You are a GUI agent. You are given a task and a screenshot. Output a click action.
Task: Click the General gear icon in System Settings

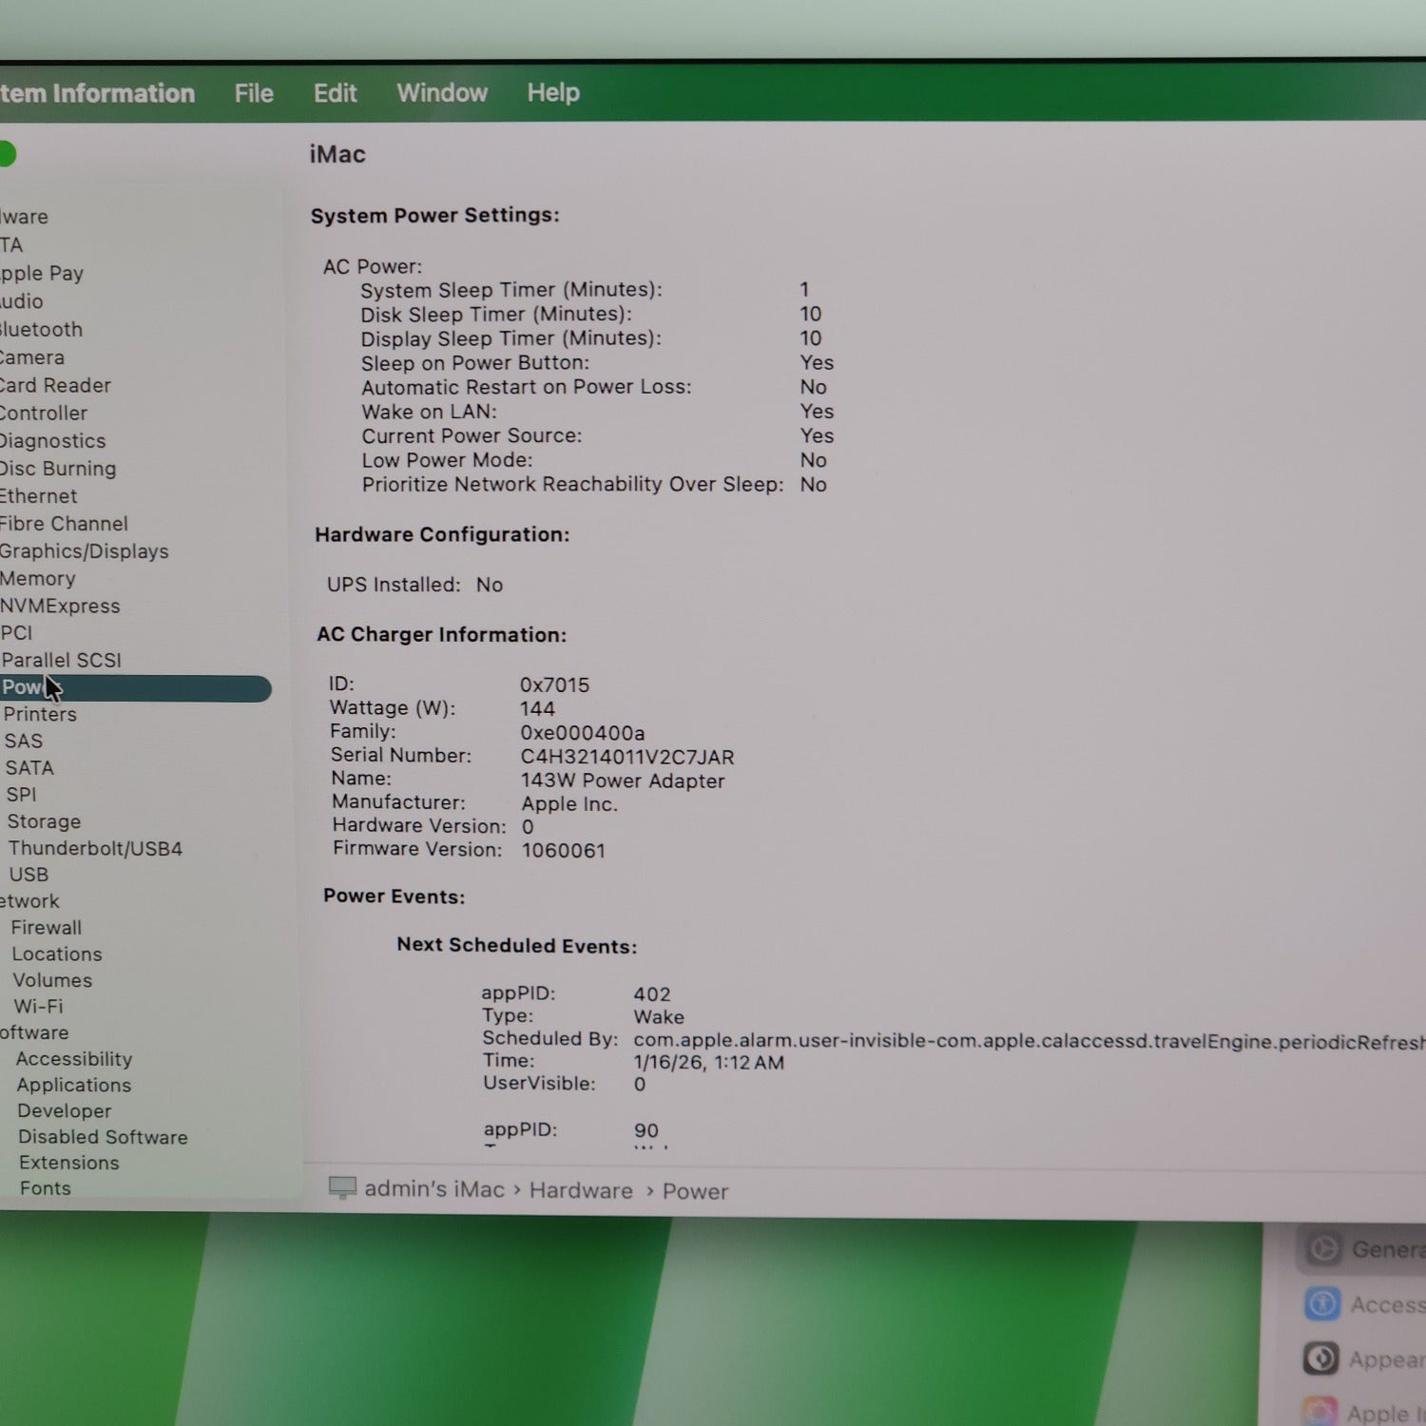click(x=1322, y=1248)
